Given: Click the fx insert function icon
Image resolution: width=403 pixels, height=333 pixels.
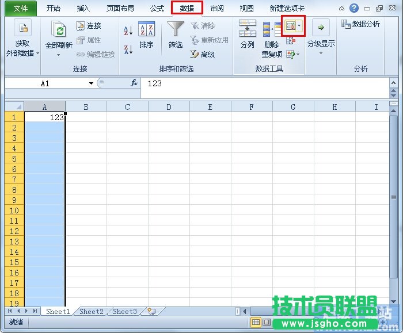Looking at the screenshot, I should pos(134,83).
